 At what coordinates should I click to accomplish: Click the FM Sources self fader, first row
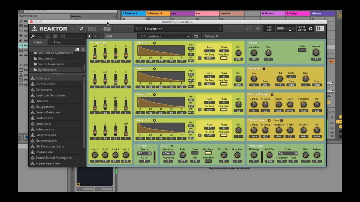click(95, 53)
